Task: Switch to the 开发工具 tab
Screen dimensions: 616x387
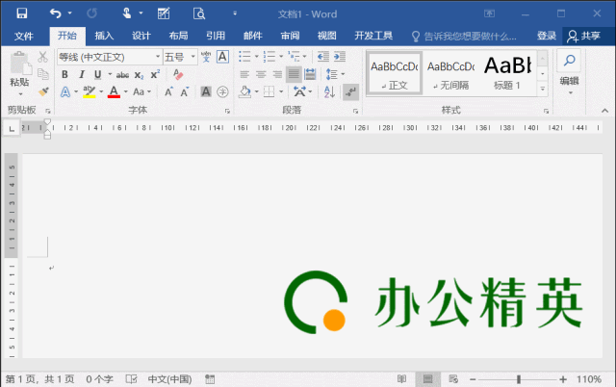Action: (x=373, y=37)
